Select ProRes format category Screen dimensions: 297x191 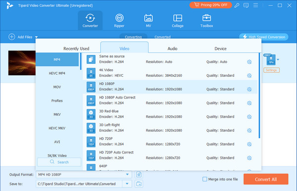[x=57, y=101]
